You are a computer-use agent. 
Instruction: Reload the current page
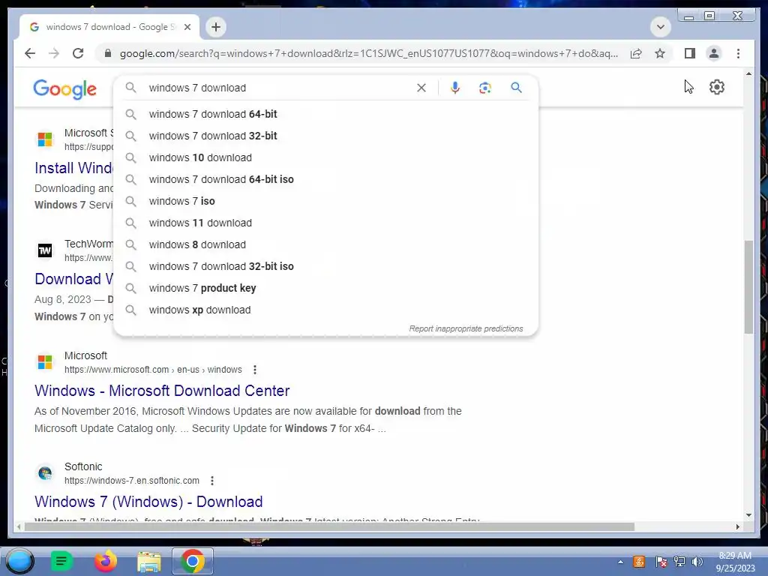pos(78,53)
